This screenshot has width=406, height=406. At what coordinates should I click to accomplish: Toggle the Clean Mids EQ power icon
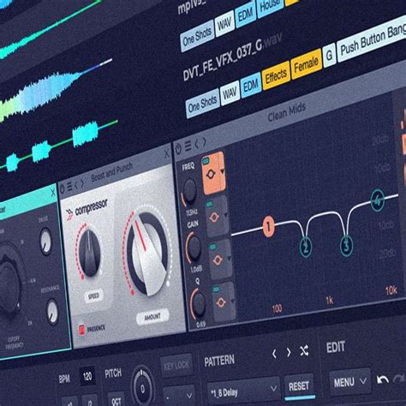(x=178, y=149)
